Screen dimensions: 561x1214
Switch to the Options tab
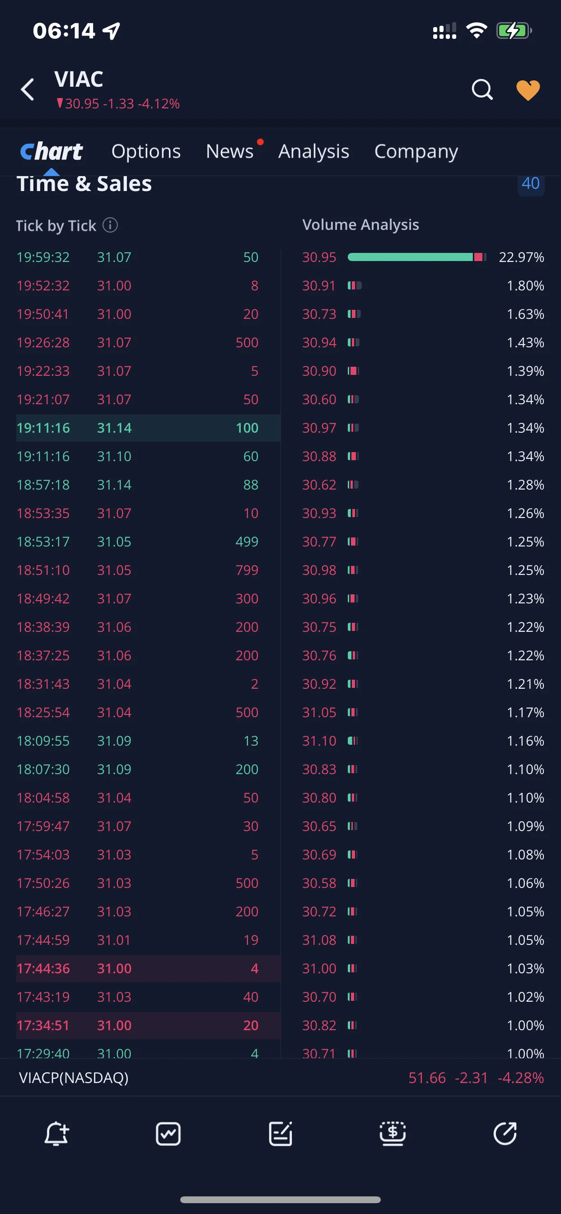146,151
